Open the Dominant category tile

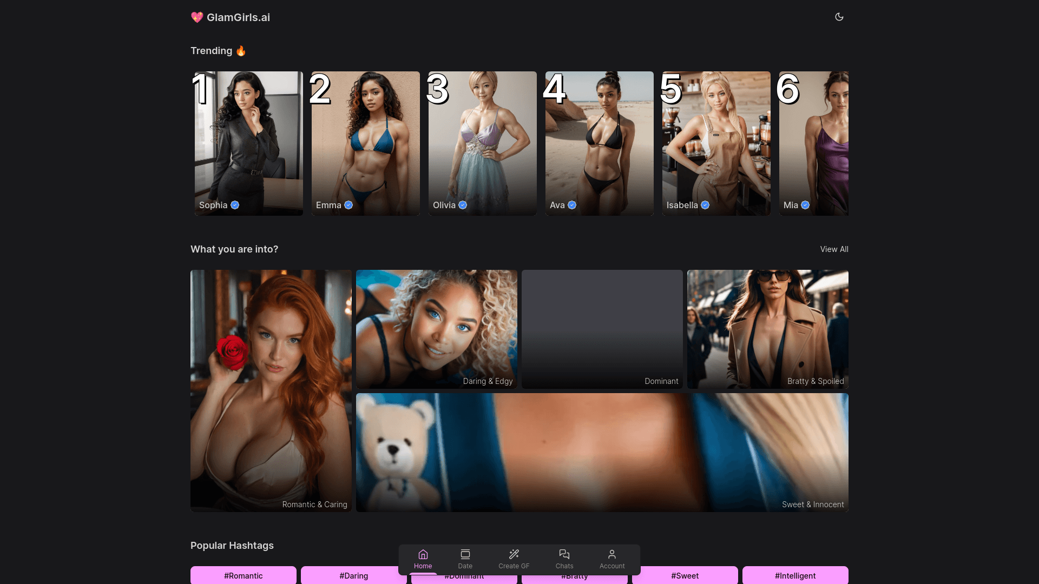(602, 329)
